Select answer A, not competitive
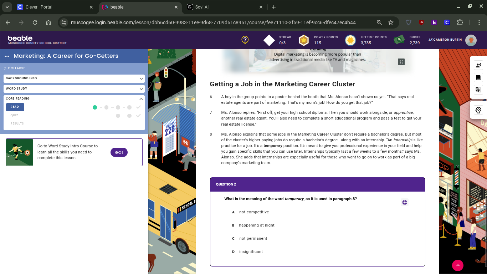The image size is (487, 274). (254, 212)
